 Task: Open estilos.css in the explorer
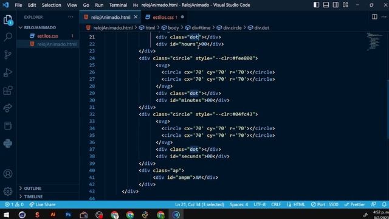[47, 36]
